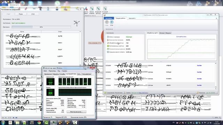Image resolution: width=223 pixels, height=125 pixels.
Task: Switch to 'Процессы' tab in Task Manager
Action: [56, 74]
